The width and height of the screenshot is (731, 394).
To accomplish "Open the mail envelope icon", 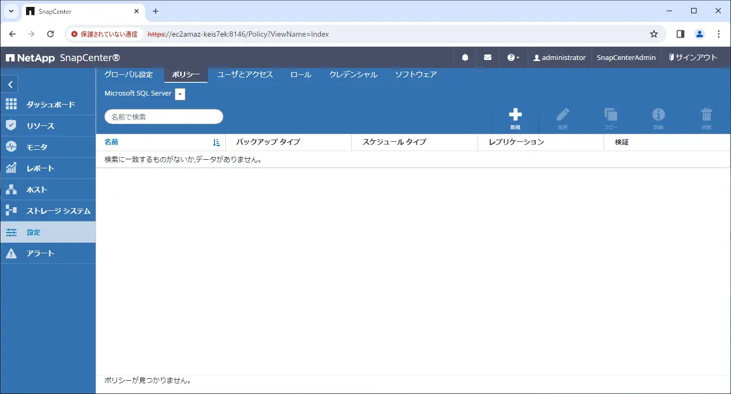I will pos(488,57).
